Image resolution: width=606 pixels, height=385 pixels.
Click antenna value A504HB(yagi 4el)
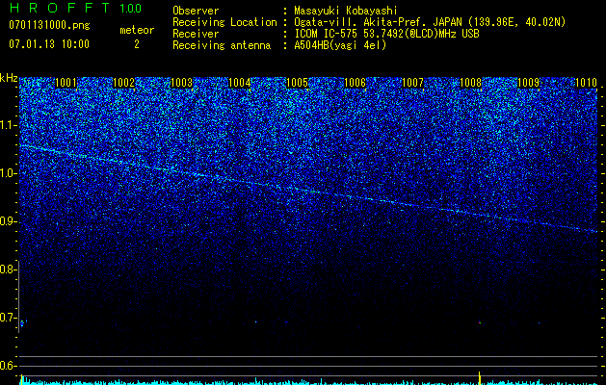pyautogui.click(x=340, y=45)
